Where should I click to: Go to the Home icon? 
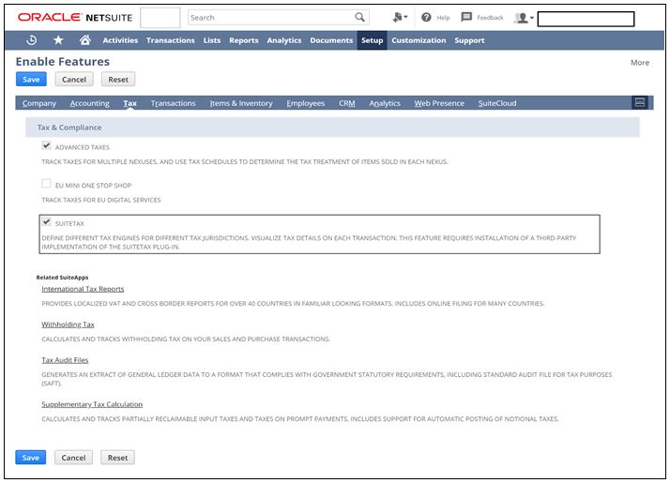click(85, 40)
